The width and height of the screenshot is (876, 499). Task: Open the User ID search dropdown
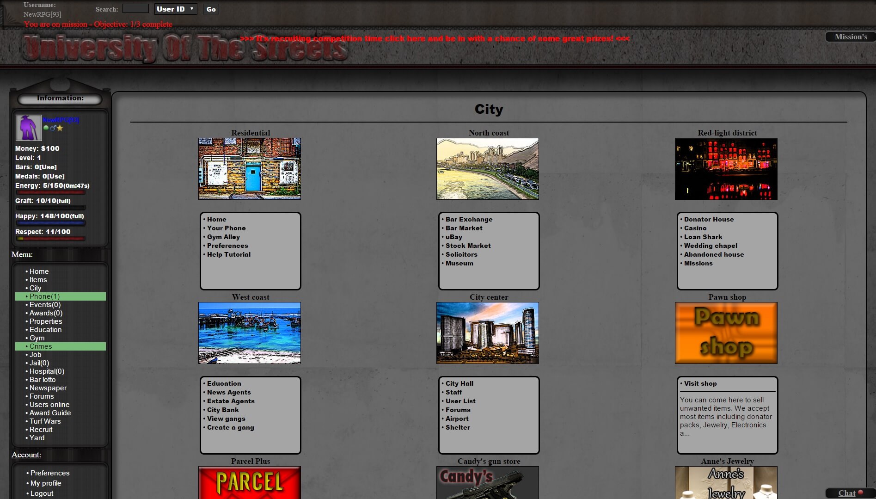click(176, 9)
